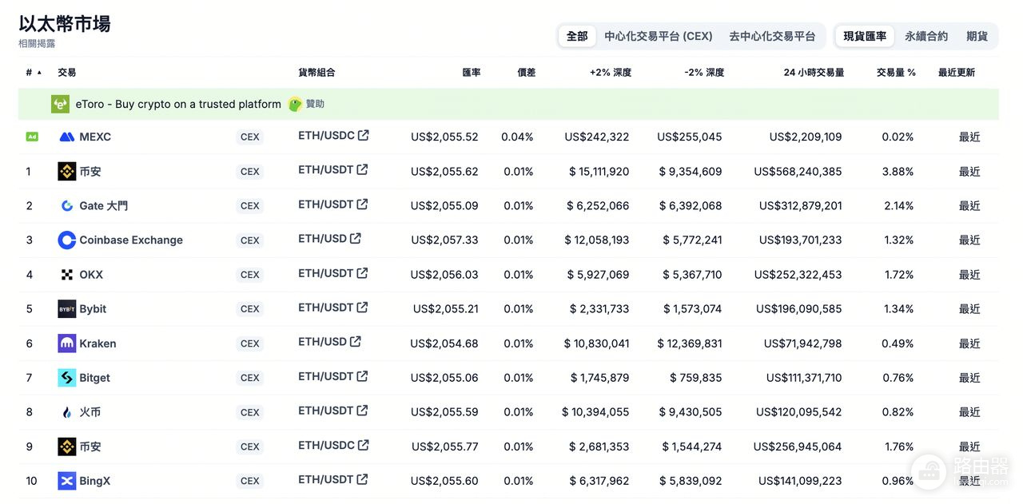
Task: Click the MEXC exchange logo icon
Action: pyautogui.click(x=67, y=137)
